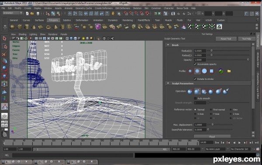This screenshot has width=262, height=165.
Task: Select Z Axis reference vector
Action: (x=231, y=114)
